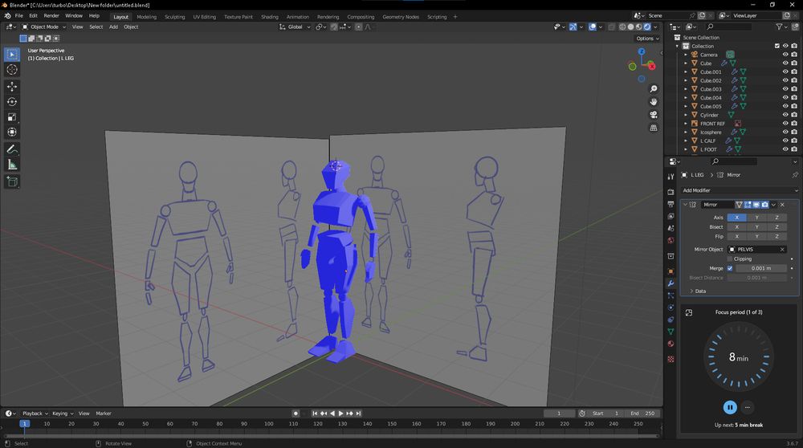The height and width of the screenshot is (448, 803).
Task: Expand the Data section of the modifier
Action: click(x=700, y=291)
